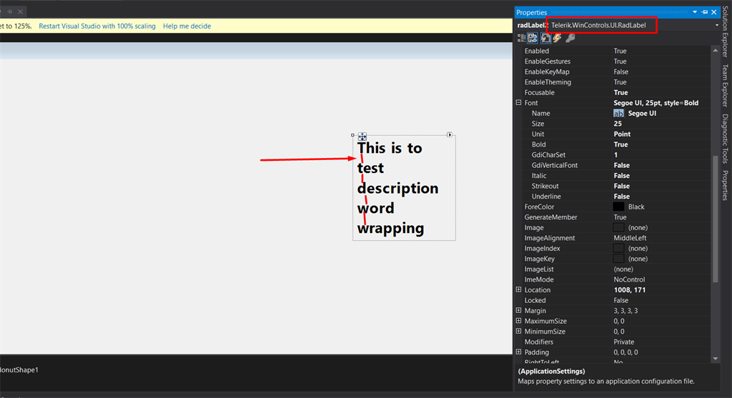Toggle auto hide pin of Properties panel
This screenshot has width=732, height=398.
(x=704, y=12)
